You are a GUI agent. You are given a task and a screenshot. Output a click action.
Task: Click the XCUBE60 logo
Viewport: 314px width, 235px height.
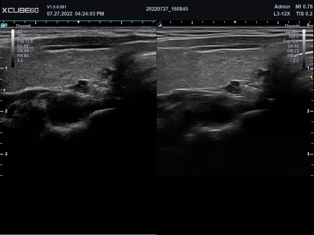pyautogui.click(x=20, y=10)
